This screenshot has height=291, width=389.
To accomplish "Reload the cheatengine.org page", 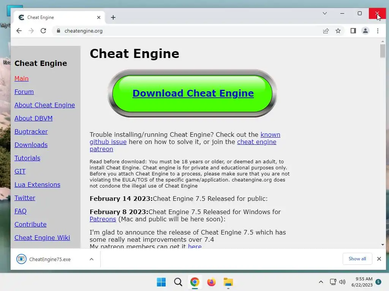I will click(43, 31).
